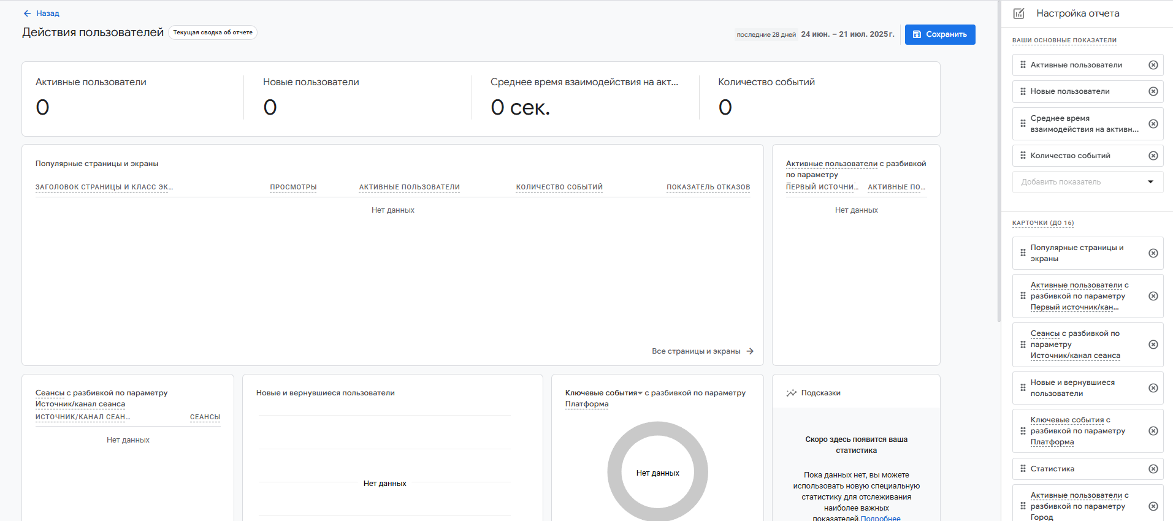The image size is (1173, 521).
Task: Grab drag handle of Среднее время взаимодействия metric
Action: [x=1023, y=124]
